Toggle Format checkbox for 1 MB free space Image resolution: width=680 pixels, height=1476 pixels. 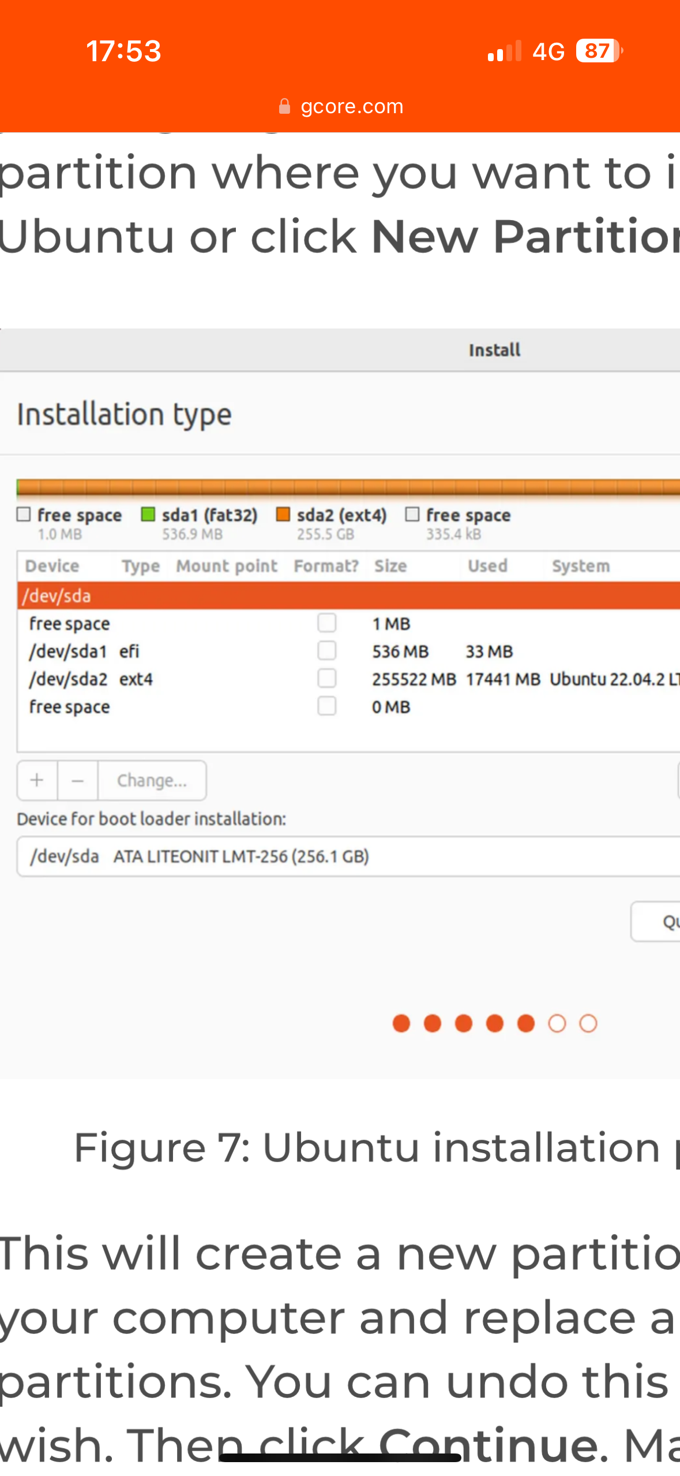click(x=327, y=623)
